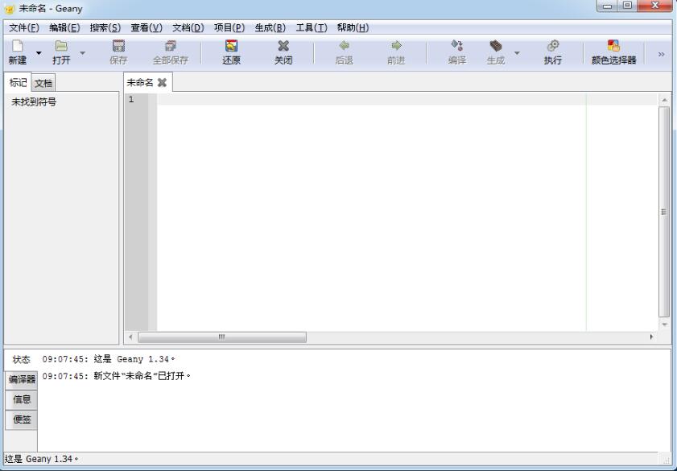Open the 生成(B) menu
The width and height of the screenshot is (677, 471).
pyautogui.click(x=270, y=27)
